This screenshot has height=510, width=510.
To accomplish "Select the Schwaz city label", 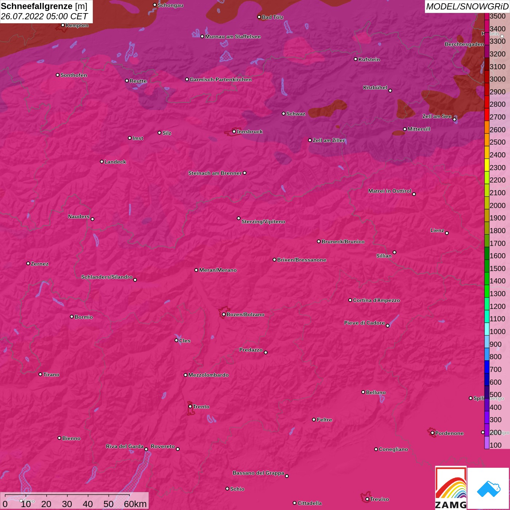I will pos(296,114).
